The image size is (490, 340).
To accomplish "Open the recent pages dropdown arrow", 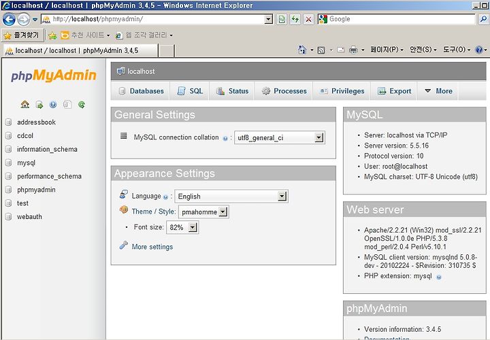I will tap(35, 19).
